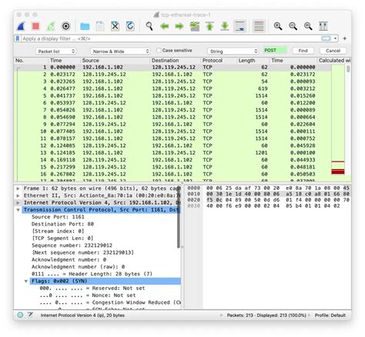Open a capture file folder icon
This screenshot has height=337, width=365.
85,26
